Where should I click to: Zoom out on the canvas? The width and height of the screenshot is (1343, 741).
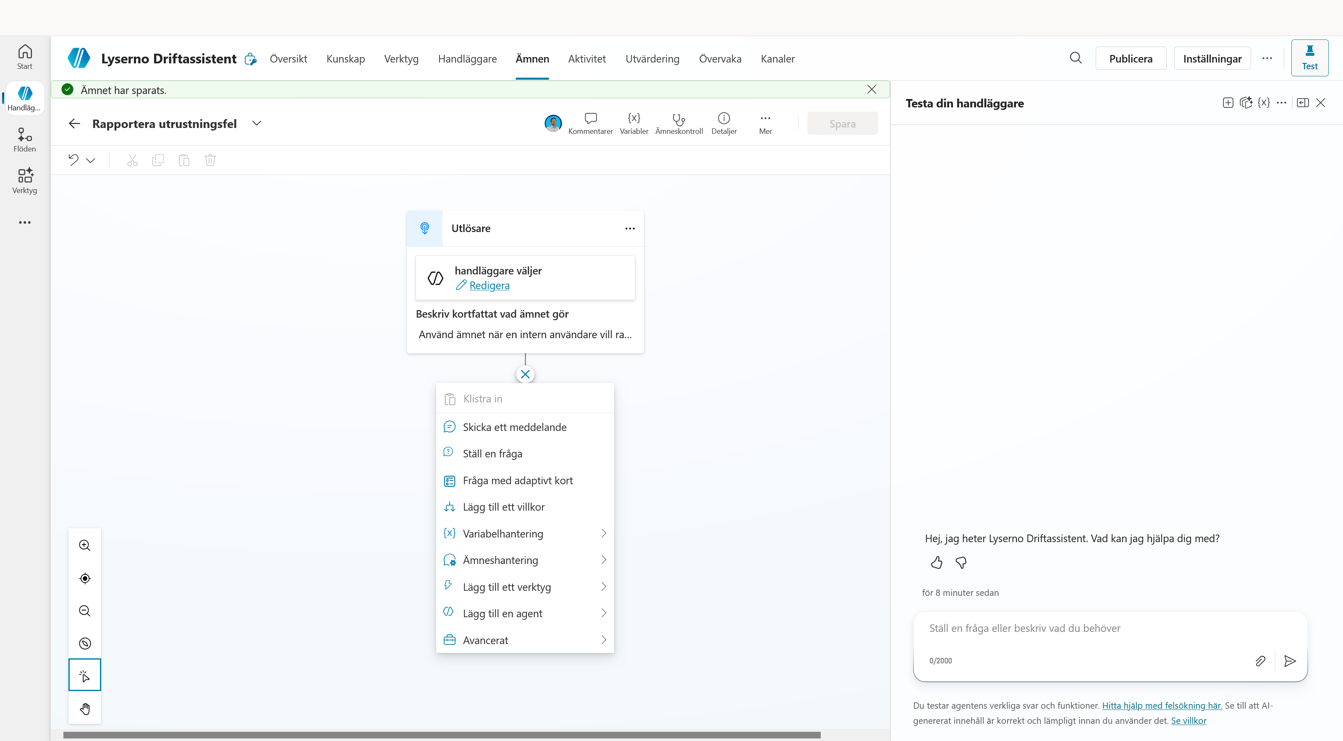tap(84, 611)
